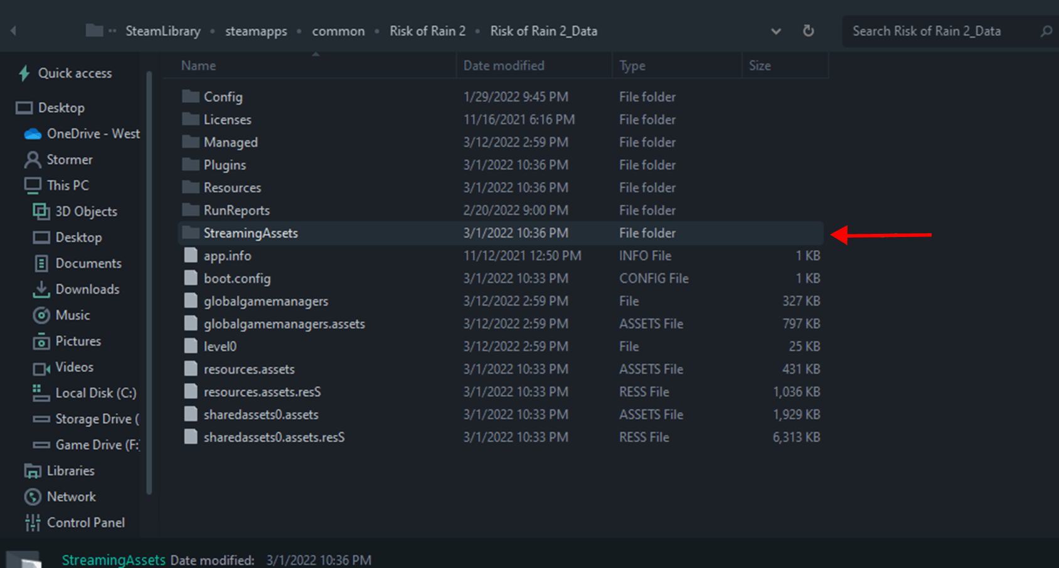This screenshot has height=568, width=1059.
Task: Click the RunReports folder icon
Action: pyautogui.click(x=191, y=210)
